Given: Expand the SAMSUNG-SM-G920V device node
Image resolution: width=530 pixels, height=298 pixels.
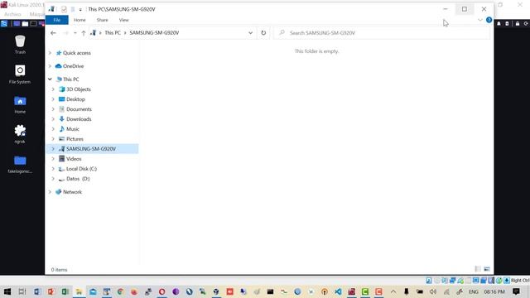Looking at the screenshot, I should click(x=53, y=149).
